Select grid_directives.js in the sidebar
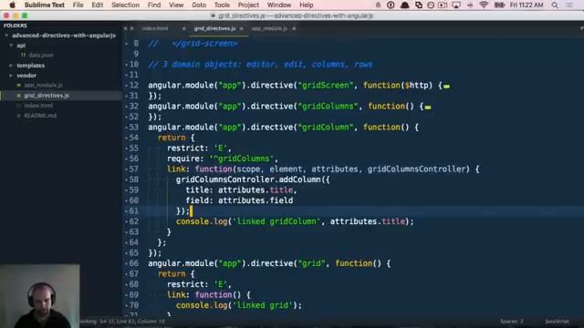 click(47, 96)
